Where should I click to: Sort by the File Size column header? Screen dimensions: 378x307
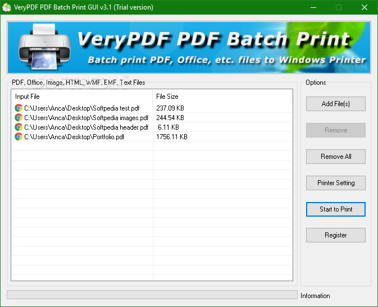point(222,97)
